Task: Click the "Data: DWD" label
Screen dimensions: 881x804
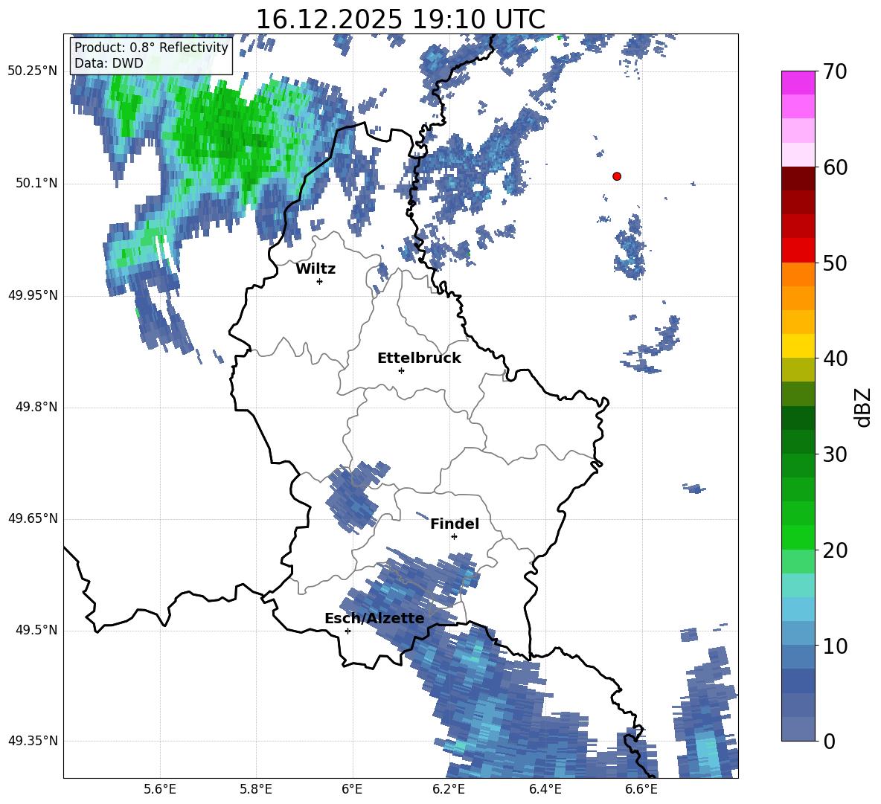Action: (x=109, y=63)
